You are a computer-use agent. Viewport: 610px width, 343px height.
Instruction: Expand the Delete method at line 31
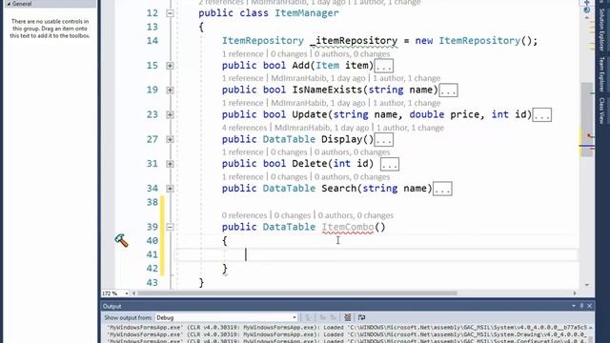click(x=170, y=164)
